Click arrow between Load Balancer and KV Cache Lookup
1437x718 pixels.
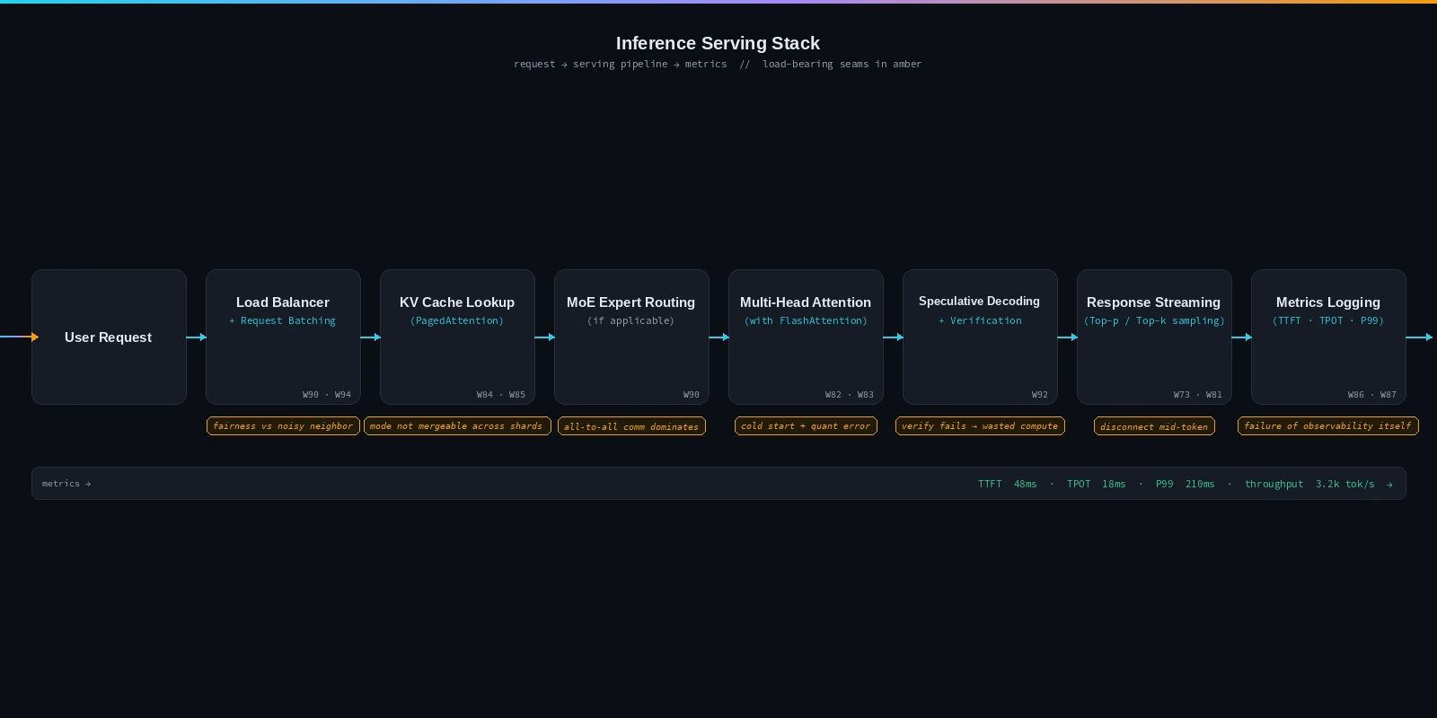371,337
